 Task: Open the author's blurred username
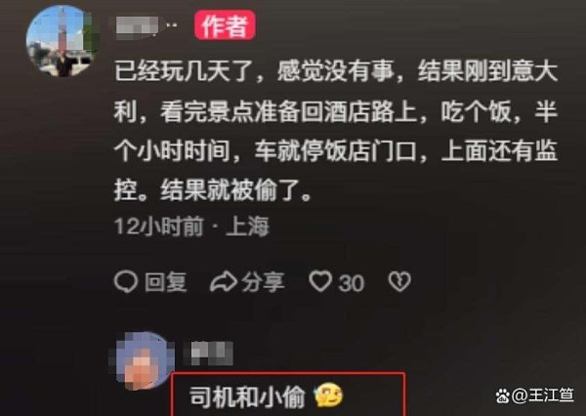[x=146, y=27]
